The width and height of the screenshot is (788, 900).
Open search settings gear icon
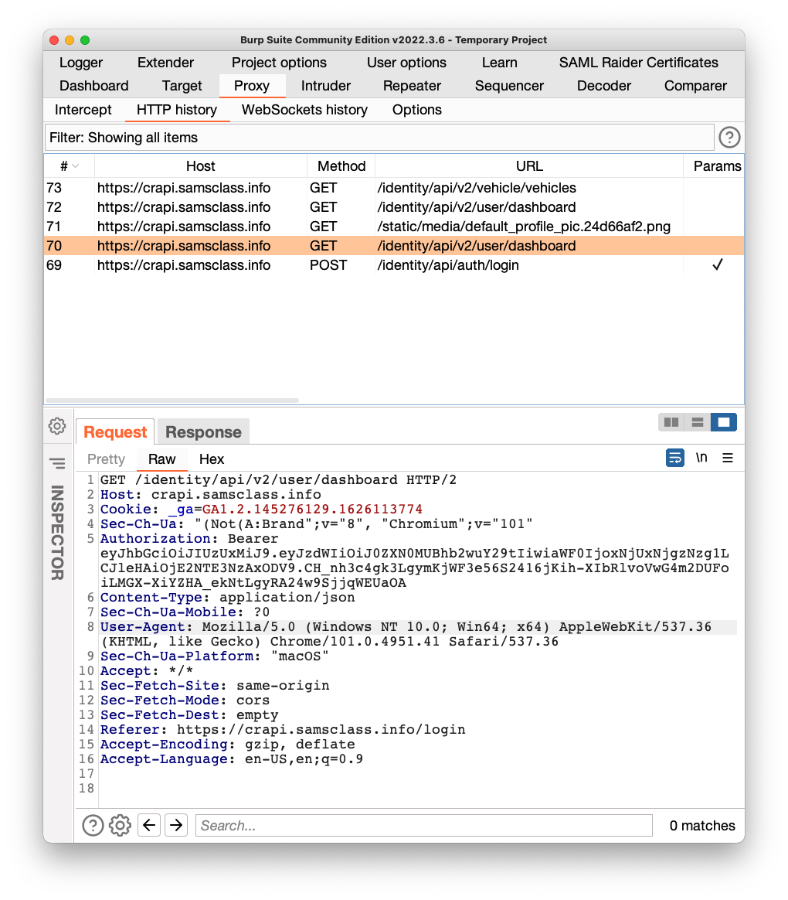click(120, 825)
